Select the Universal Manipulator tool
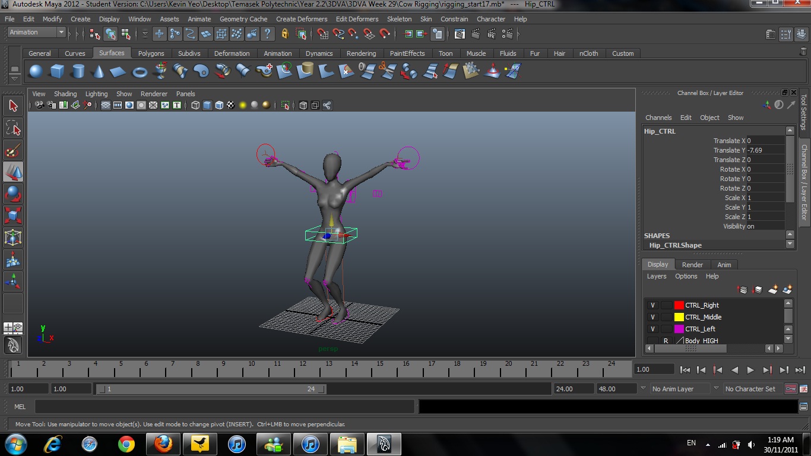The height and width of the screenshot is (456, 811). click(13, 237)
